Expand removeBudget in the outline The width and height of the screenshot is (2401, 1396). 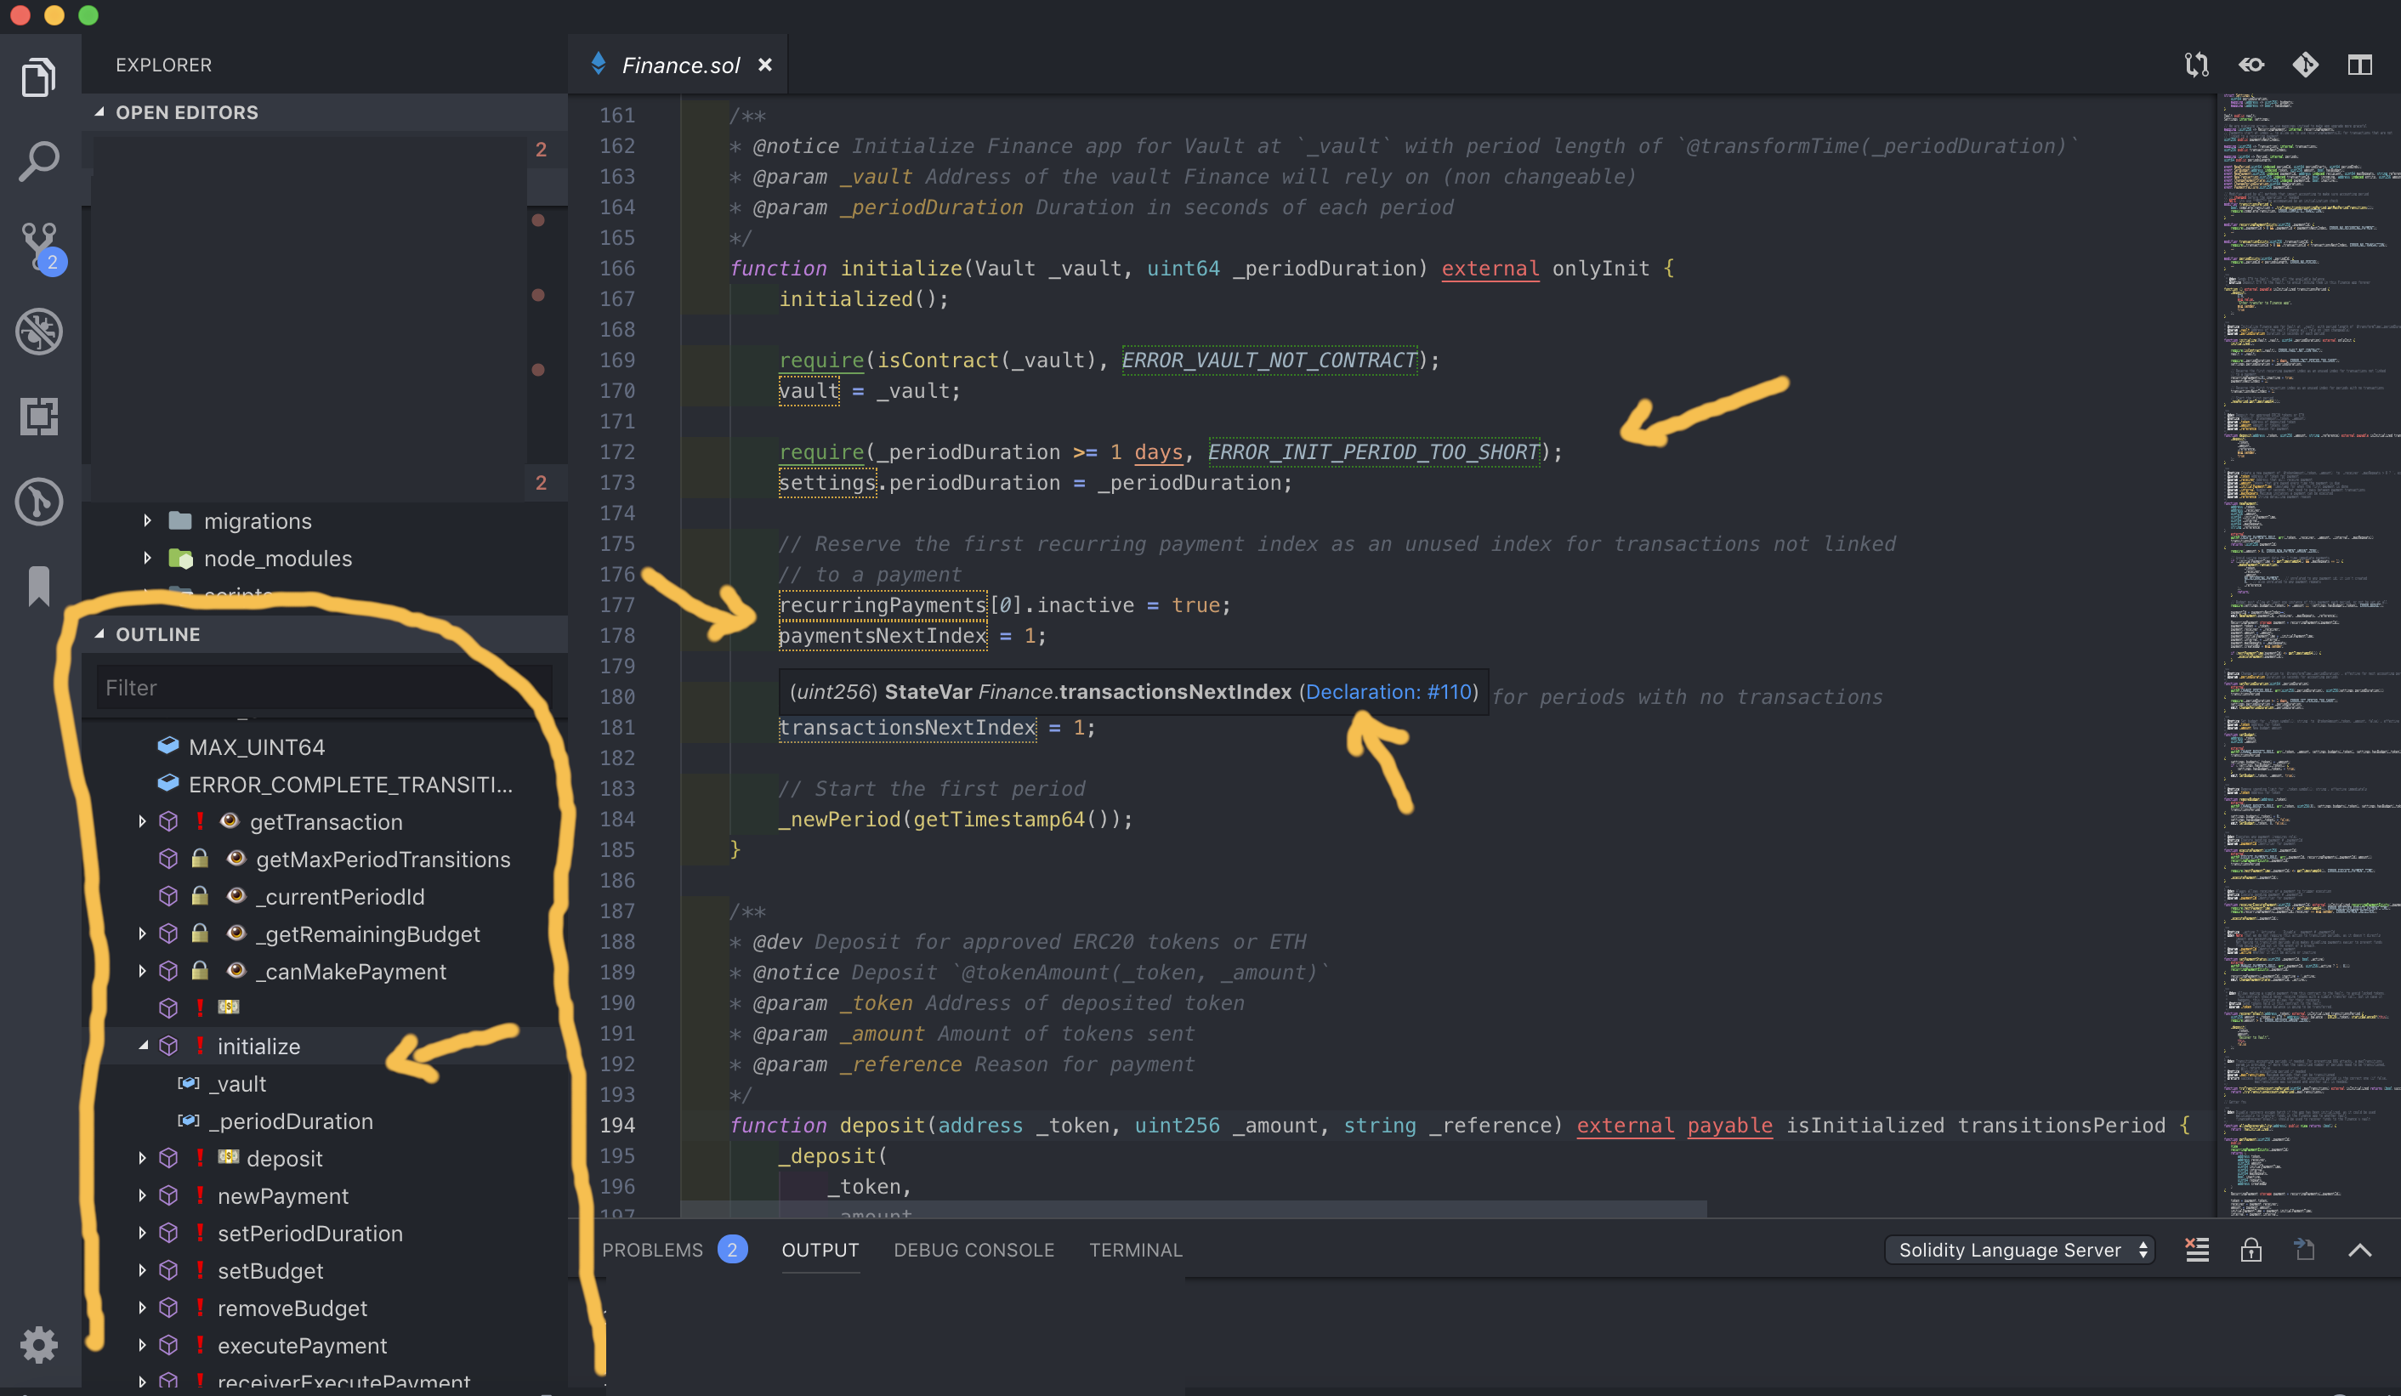[x=142, y=1308]
